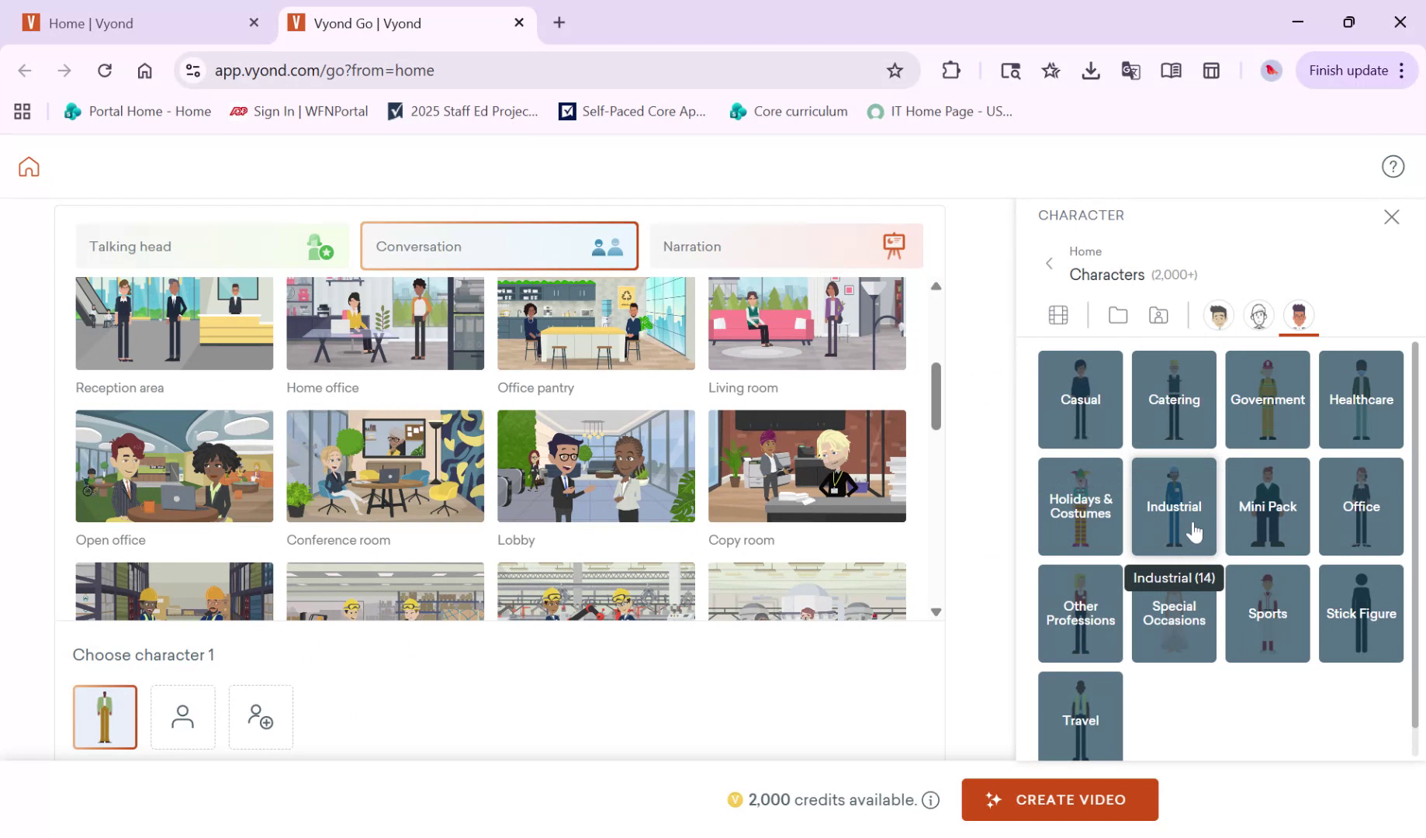Open the character folders icon
1426x838 pixels.
[x=1118, y=315]
